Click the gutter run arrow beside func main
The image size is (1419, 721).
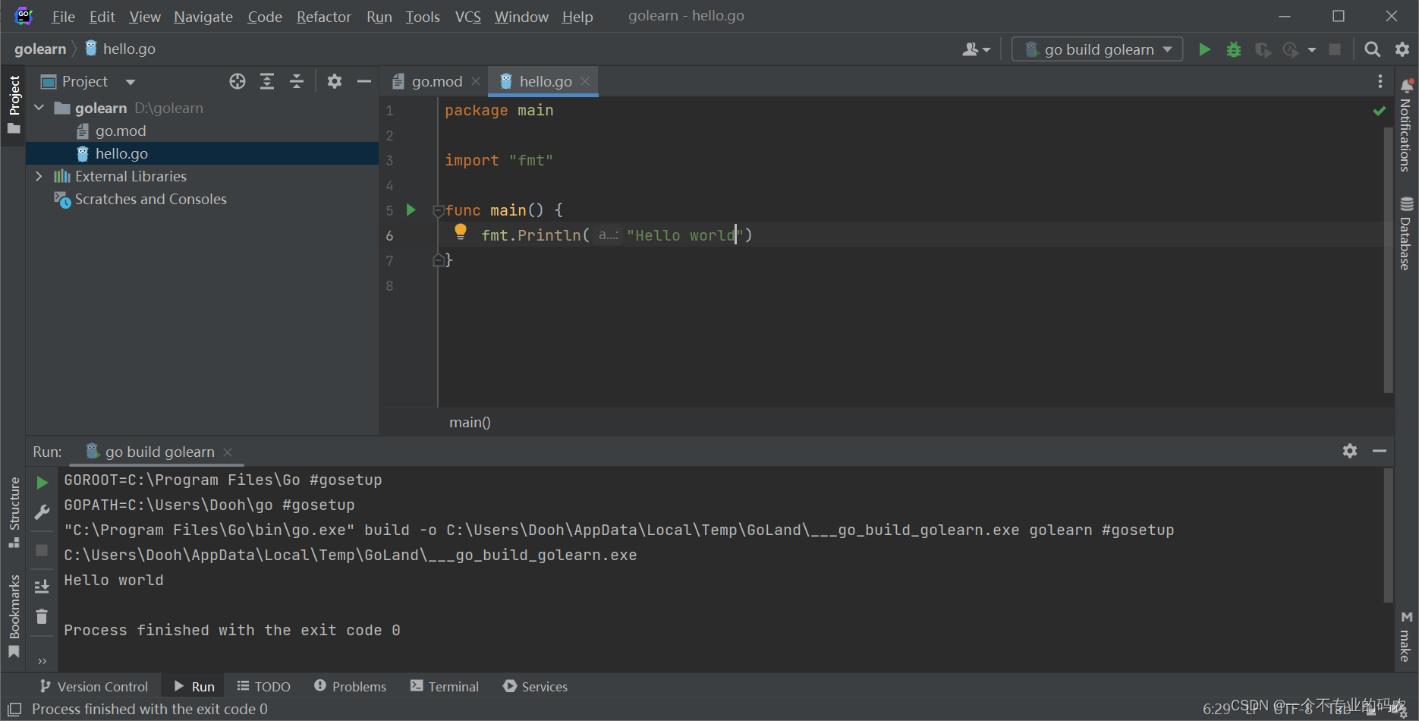[411, 209]
